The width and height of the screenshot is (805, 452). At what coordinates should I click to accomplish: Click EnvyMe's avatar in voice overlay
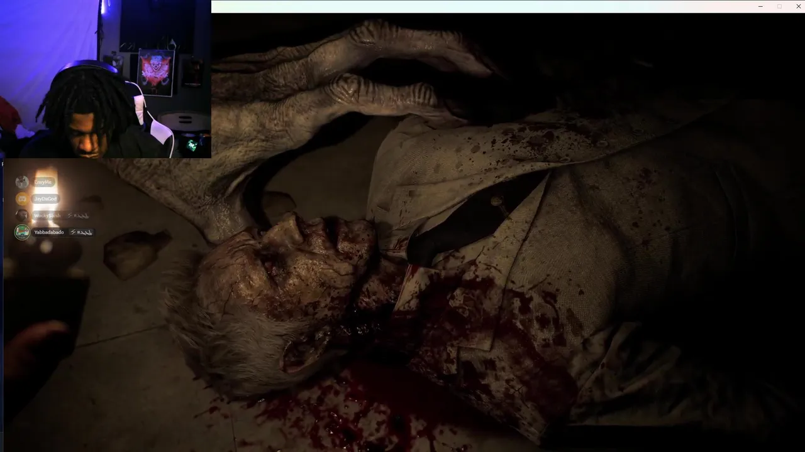point(22,183)
